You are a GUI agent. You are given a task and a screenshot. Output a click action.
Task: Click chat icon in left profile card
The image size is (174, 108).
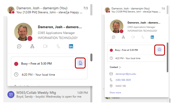(x=19, y=46)
